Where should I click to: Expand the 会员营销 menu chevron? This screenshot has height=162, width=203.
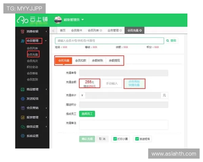click(46, 108)
